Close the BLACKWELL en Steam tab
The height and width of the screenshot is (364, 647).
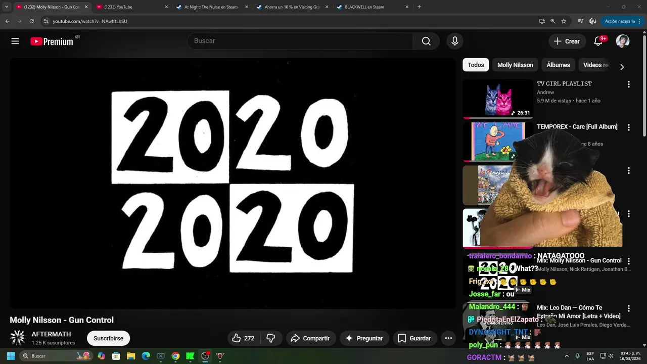(x=406, y=7)
